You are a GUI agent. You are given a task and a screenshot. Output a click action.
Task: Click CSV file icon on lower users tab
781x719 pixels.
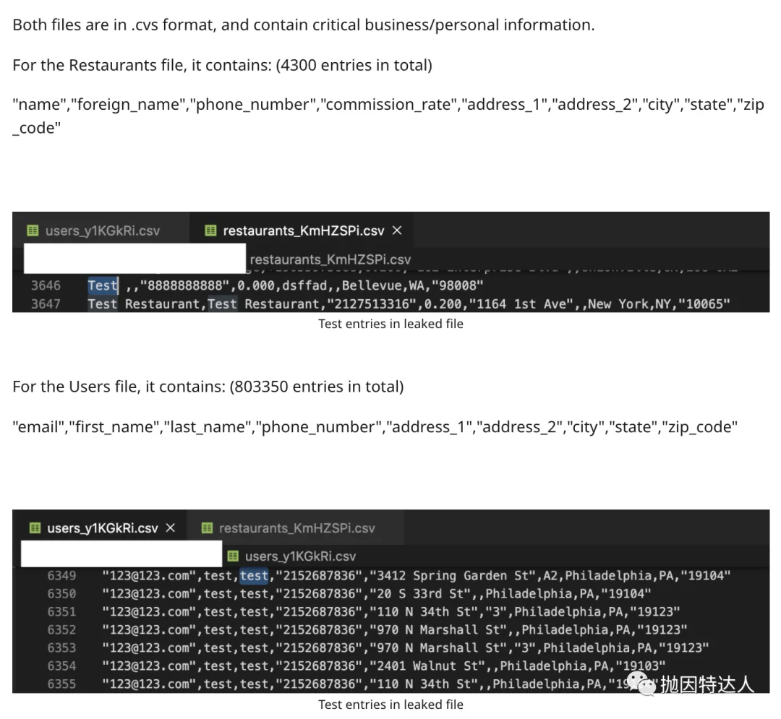(x=35, y=528)
